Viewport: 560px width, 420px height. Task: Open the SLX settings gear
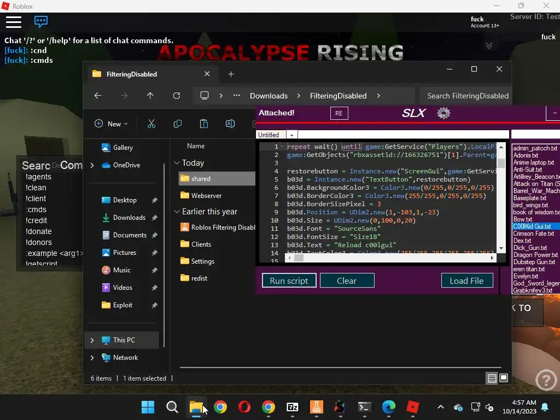tap(444, 113)
